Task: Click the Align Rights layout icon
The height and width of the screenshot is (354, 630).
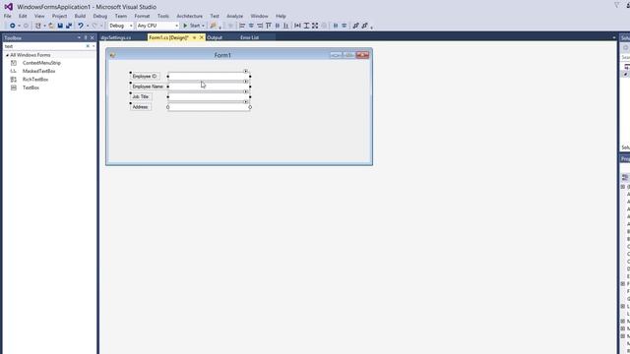Action: [260, 26]
